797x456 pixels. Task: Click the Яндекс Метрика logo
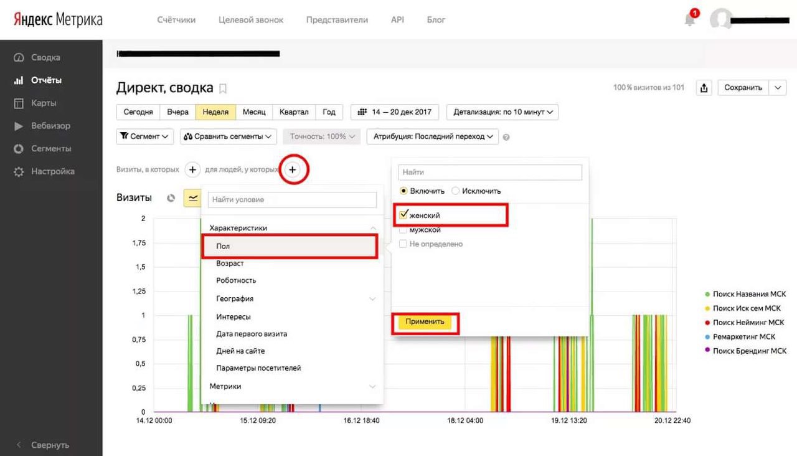click(59, 19)
